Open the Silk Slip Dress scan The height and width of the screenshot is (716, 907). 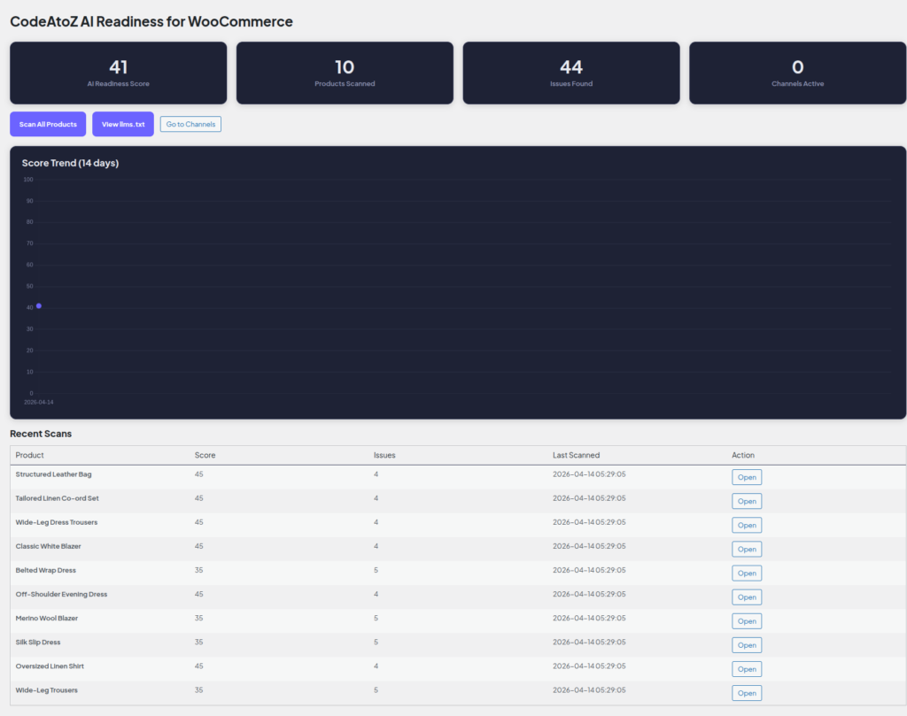click(x=747, y=645)
